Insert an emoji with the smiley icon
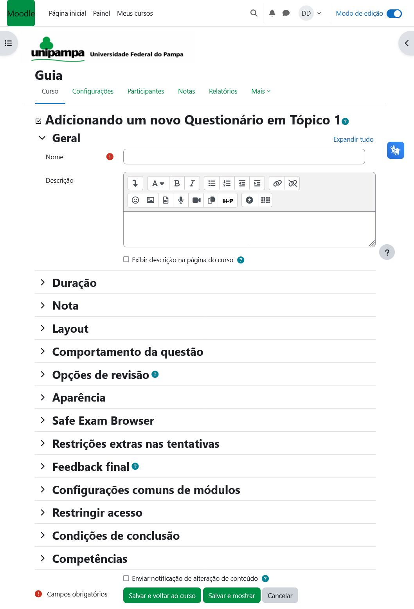The height and width of the screenshot is (609, 414). click(135, 200)
